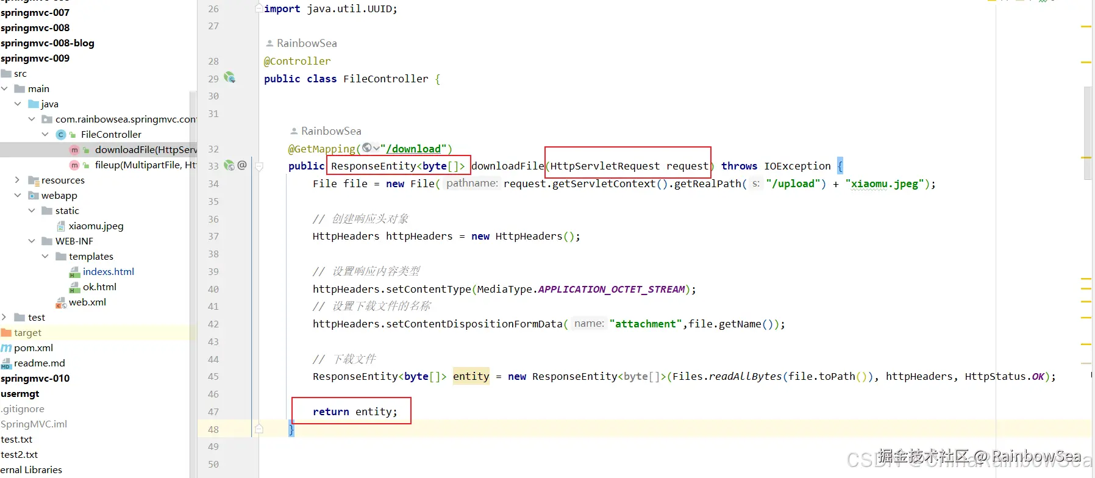Open springmvc-010 module in the tree
The image size is (1095, 478).
pyautogui.click(x=35, y=378)
